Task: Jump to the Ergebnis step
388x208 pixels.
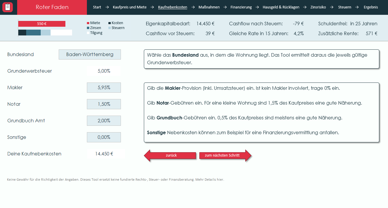Action: [371, 7]
